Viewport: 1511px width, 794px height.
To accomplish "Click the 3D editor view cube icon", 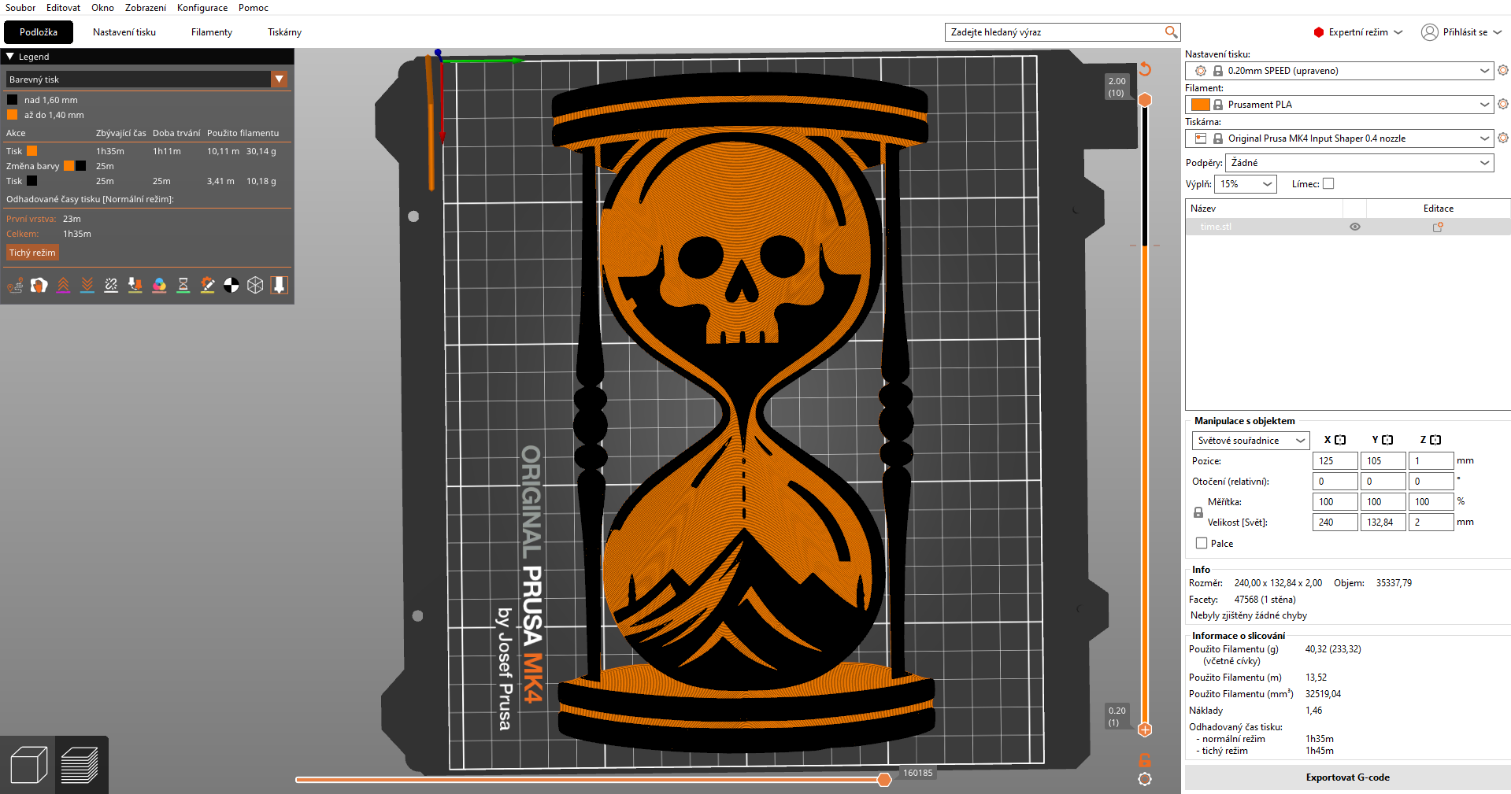I will [28, 765].
